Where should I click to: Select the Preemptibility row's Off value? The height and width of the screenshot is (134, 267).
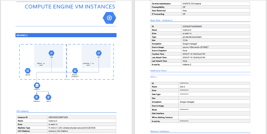(x=184, y=7)
